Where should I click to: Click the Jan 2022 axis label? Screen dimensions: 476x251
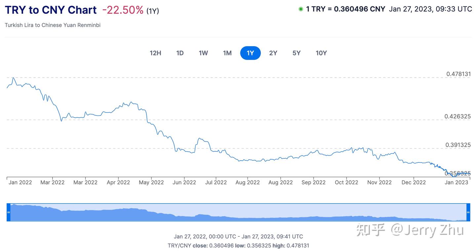[x=20, y=182]
